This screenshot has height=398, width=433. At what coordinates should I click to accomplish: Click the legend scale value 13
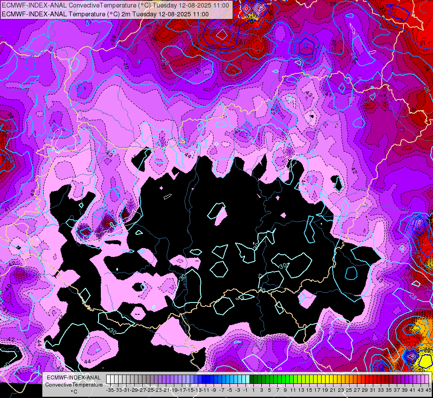pyautogui.click(x=301, y=390)
